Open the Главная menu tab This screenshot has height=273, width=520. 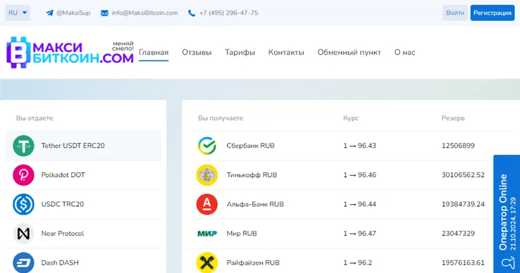point(153,53)
